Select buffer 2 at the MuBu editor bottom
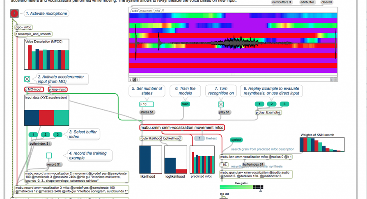Image resolution: width=367 pixels, height=199 pixels. tap(134, 80)
